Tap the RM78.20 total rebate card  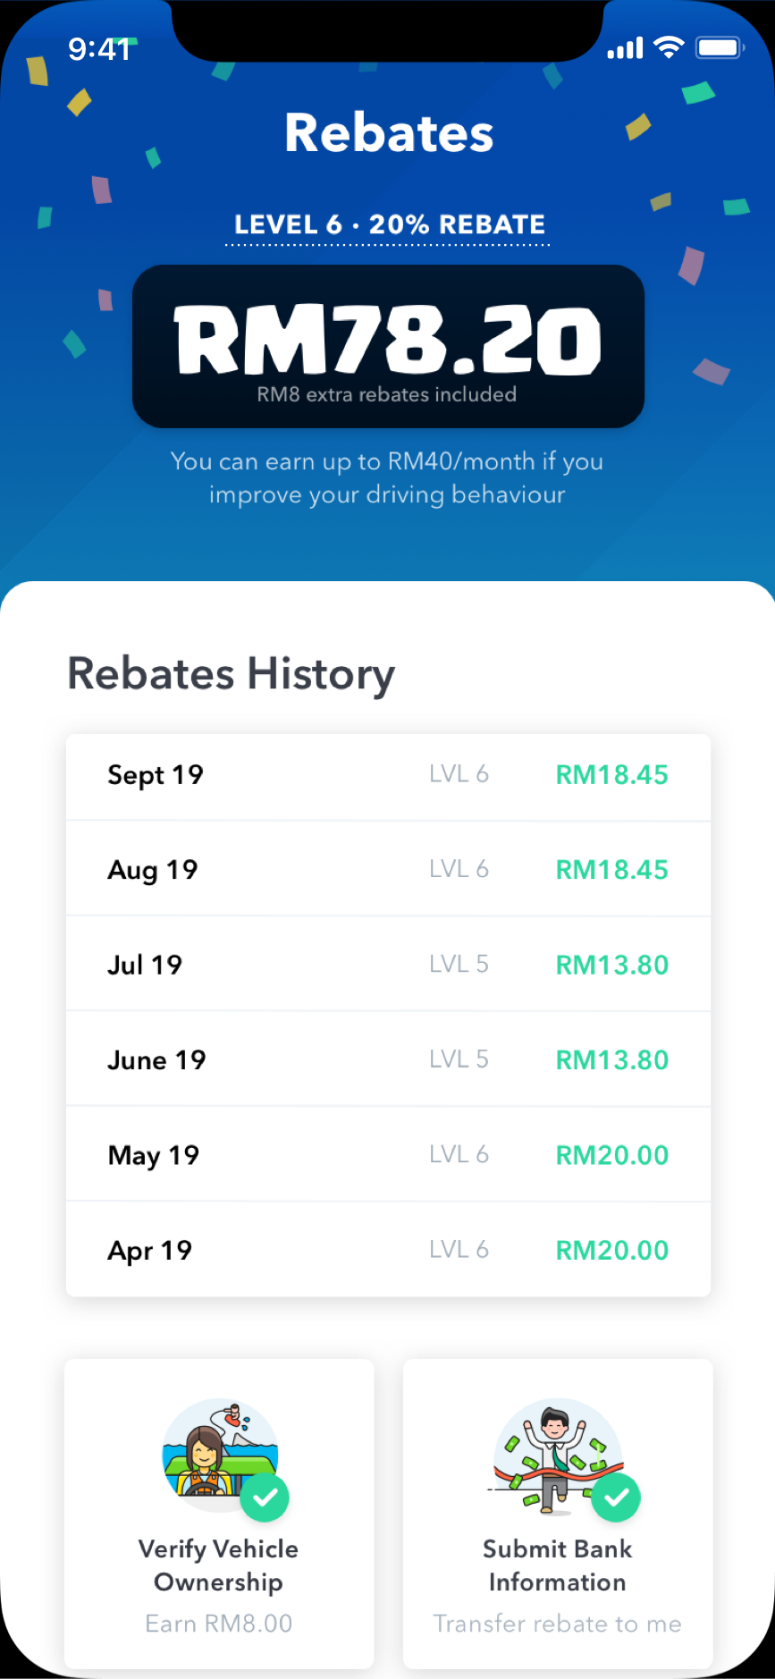pos(388,346)
